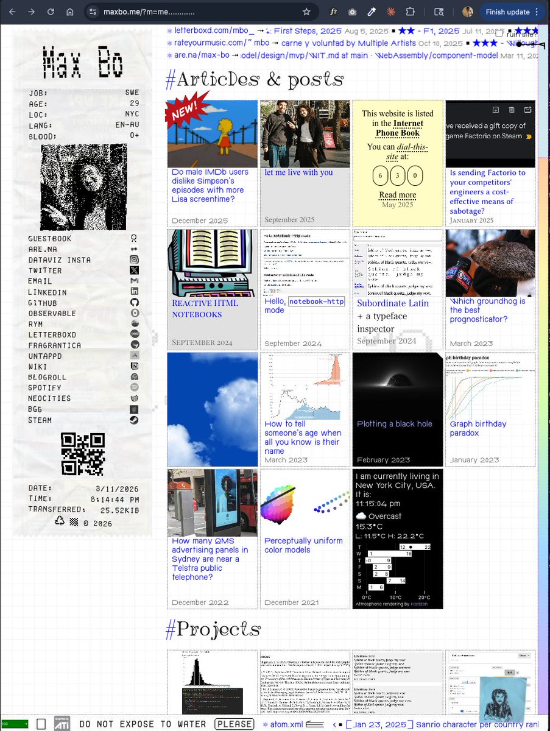Click the X logo next to TWITTER
Screen dimensions: 550x731
pyautogui.click(x=134, y=270)
